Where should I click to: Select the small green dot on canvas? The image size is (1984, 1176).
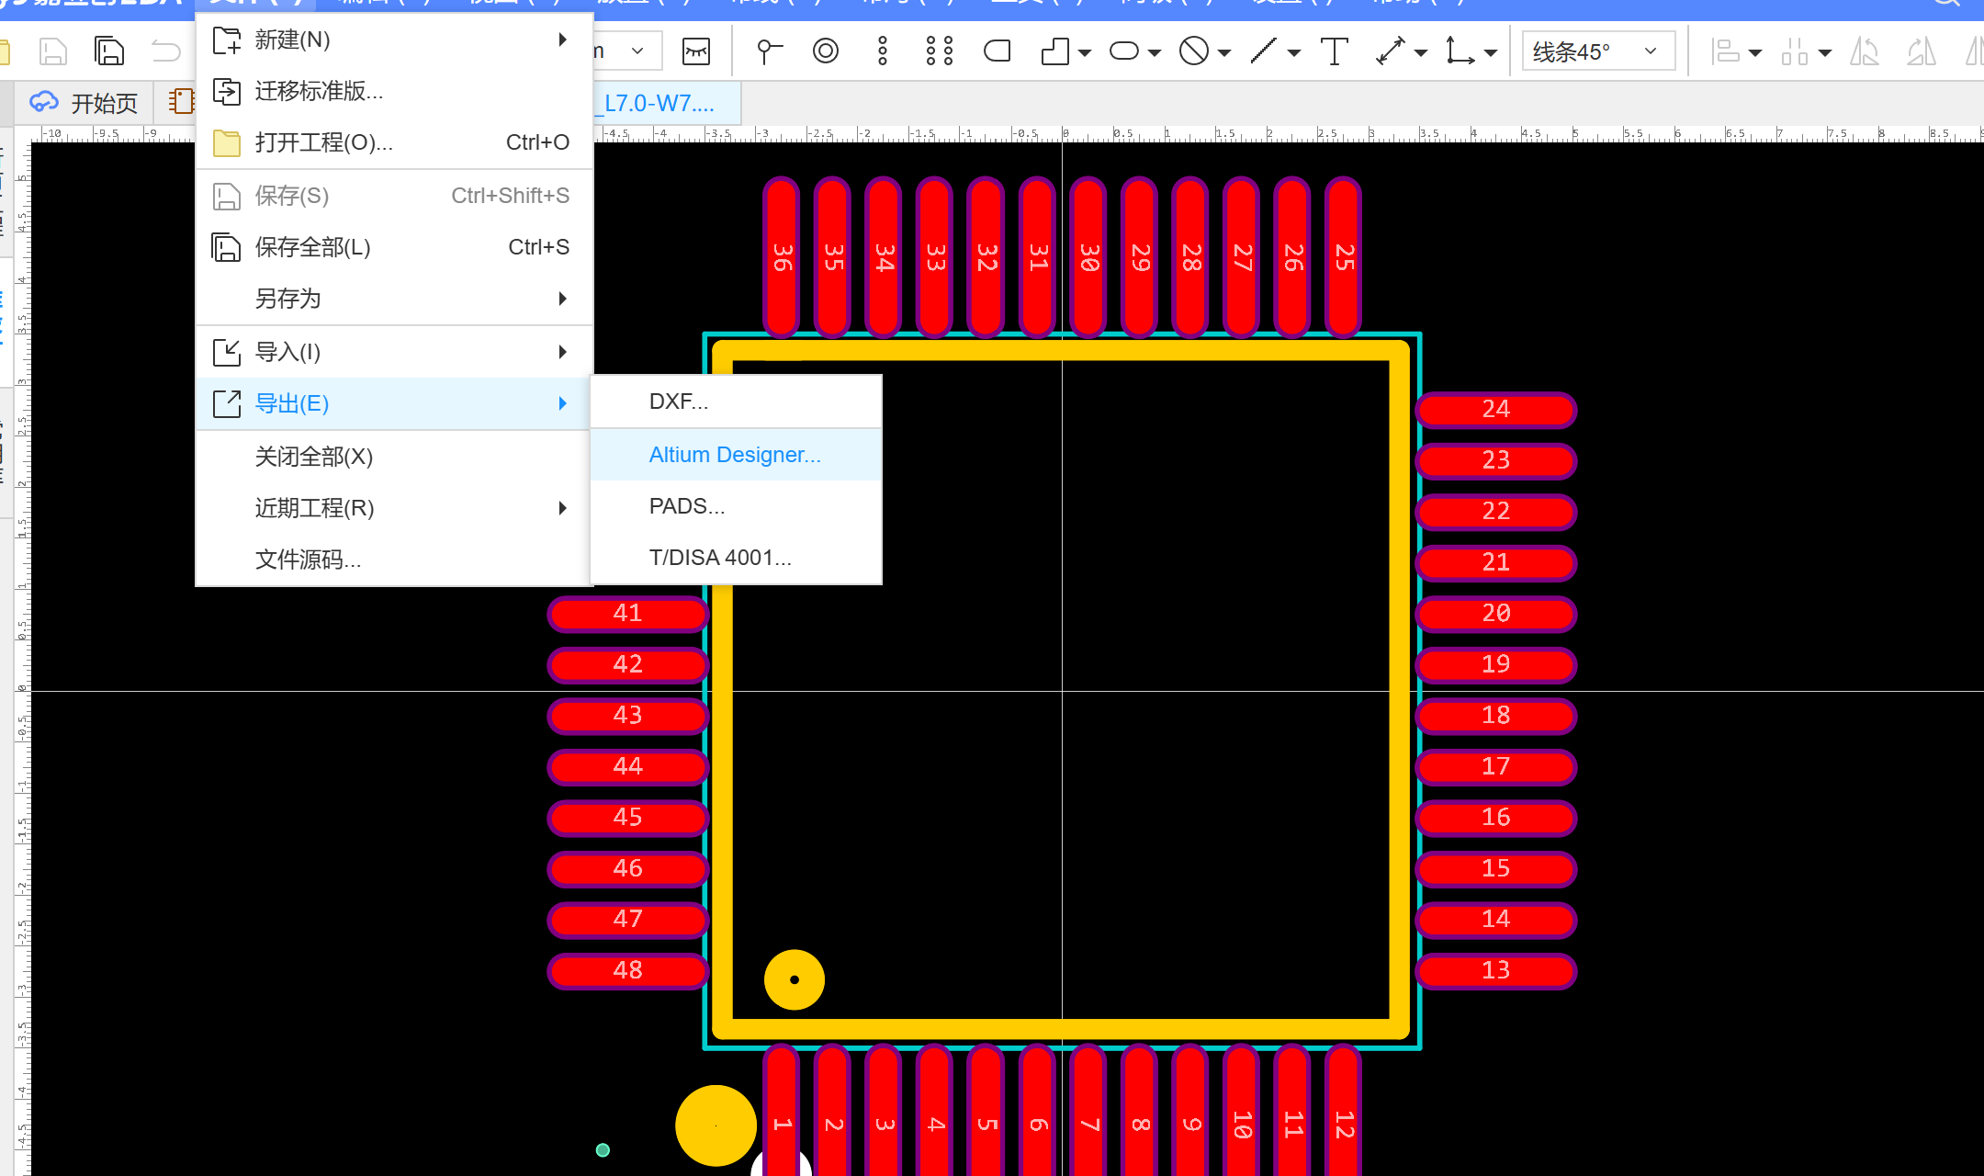[x=603, y=1150]
